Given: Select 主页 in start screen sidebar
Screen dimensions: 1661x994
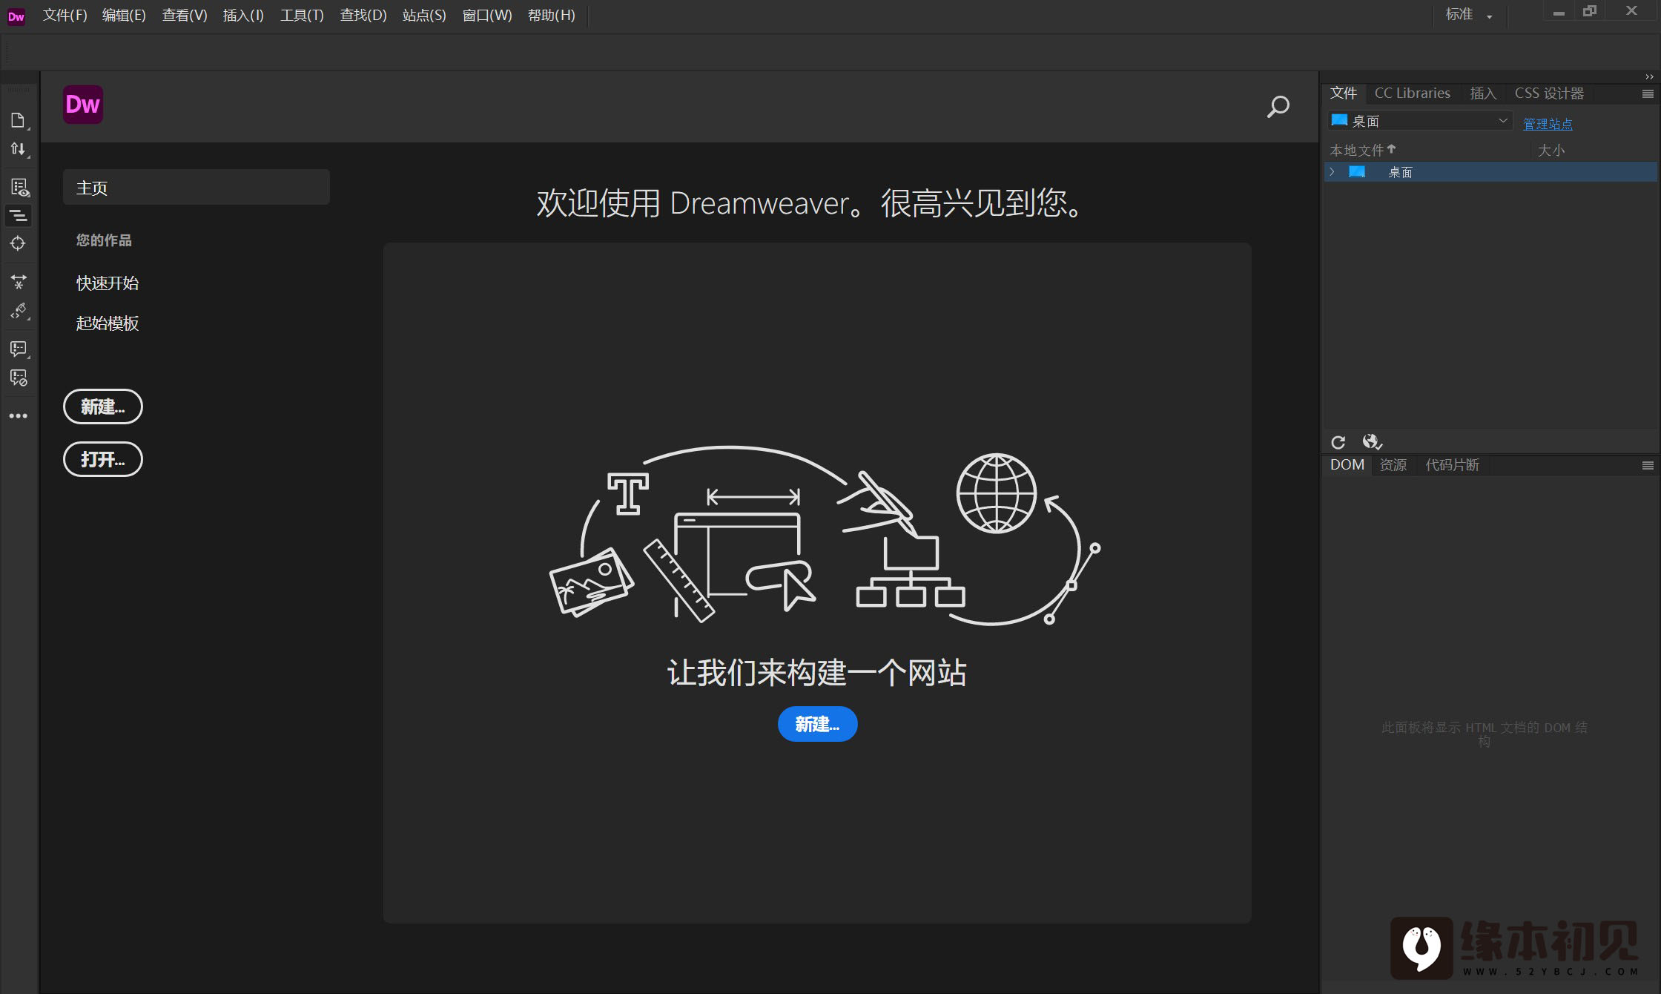Looking at the screenshot, I should tap(197, 188).
